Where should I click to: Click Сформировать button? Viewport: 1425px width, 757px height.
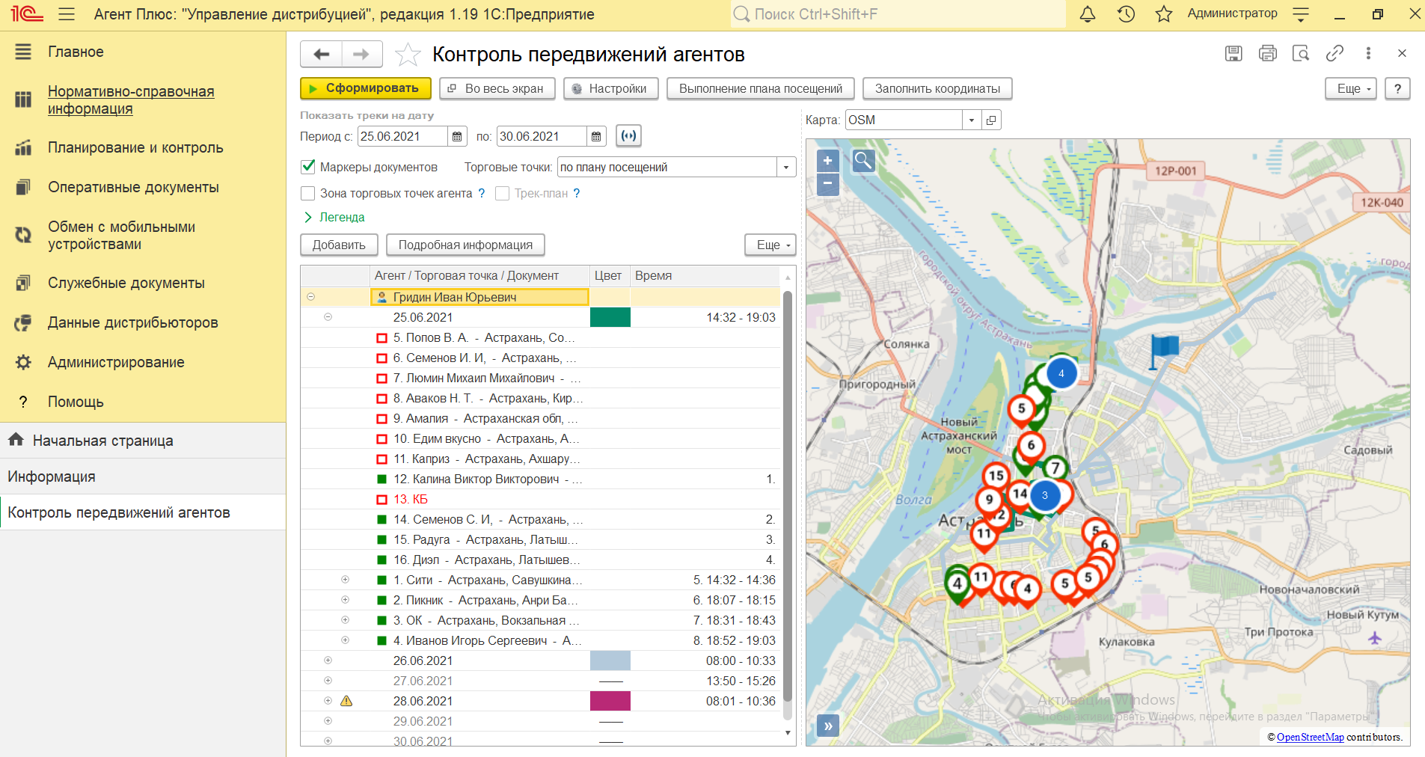pyautogui.click(x=366, y=88)
